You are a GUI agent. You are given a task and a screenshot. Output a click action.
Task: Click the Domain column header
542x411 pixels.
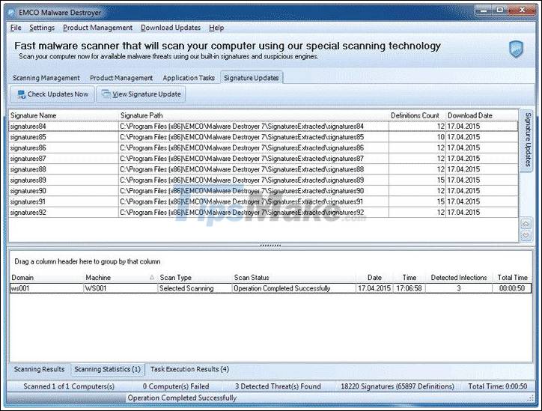pos(46,278)
